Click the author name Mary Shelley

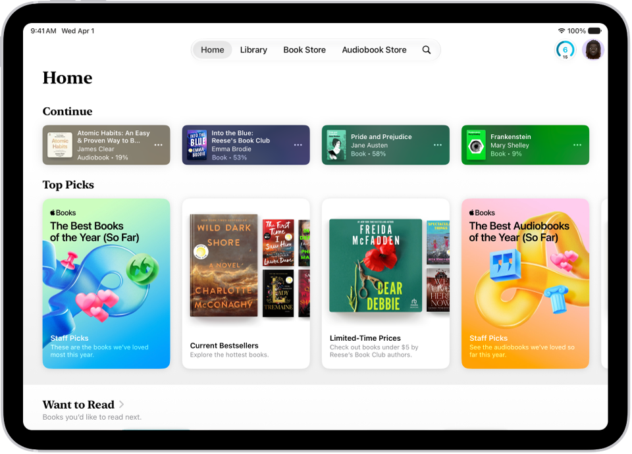(x=510, y=145)
